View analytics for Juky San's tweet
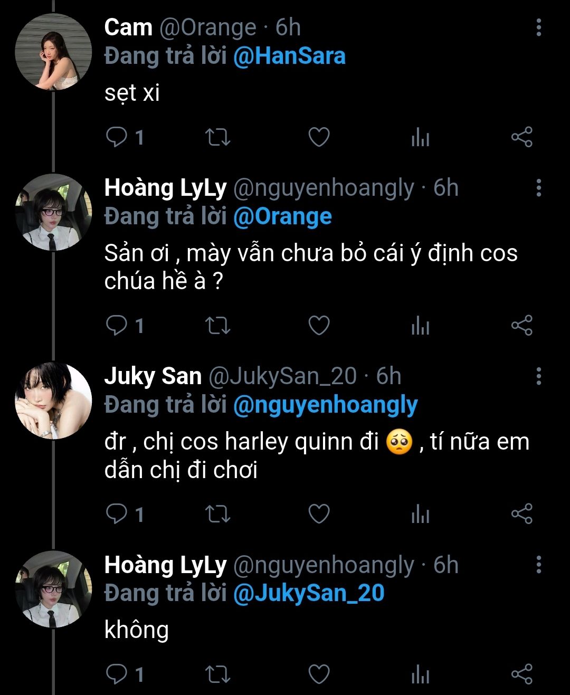 tap(420, 514)
